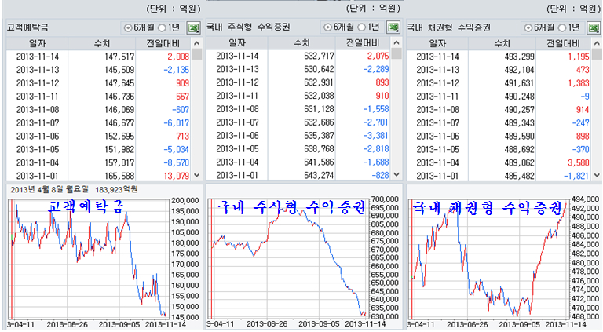Select 2013-11-04 row in 국내 채권형 table
The width and height of the screenshot is (603, 332).
pyautogui.click(x=499, y=162)
